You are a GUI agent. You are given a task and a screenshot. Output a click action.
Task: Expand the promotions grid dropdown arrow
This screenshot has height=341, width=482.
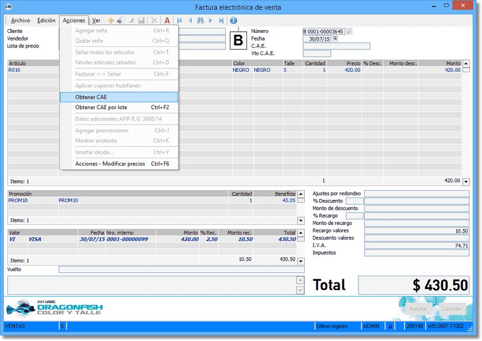[x=300, y=221]
